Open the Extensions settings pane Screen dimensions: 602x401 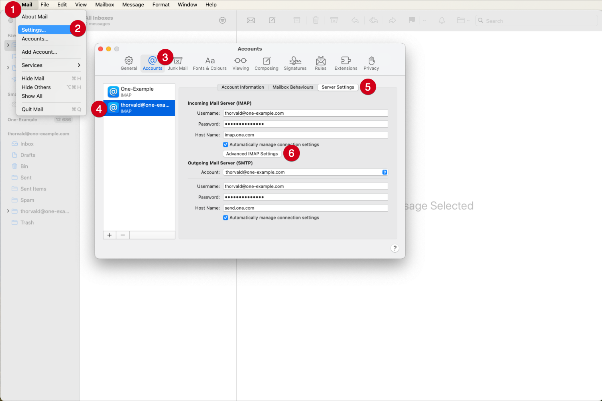[346, 63]
